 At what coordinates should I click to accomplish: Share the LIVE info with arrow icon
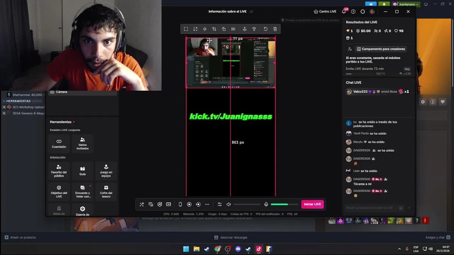pyautogui.click(x=251, y=11)
